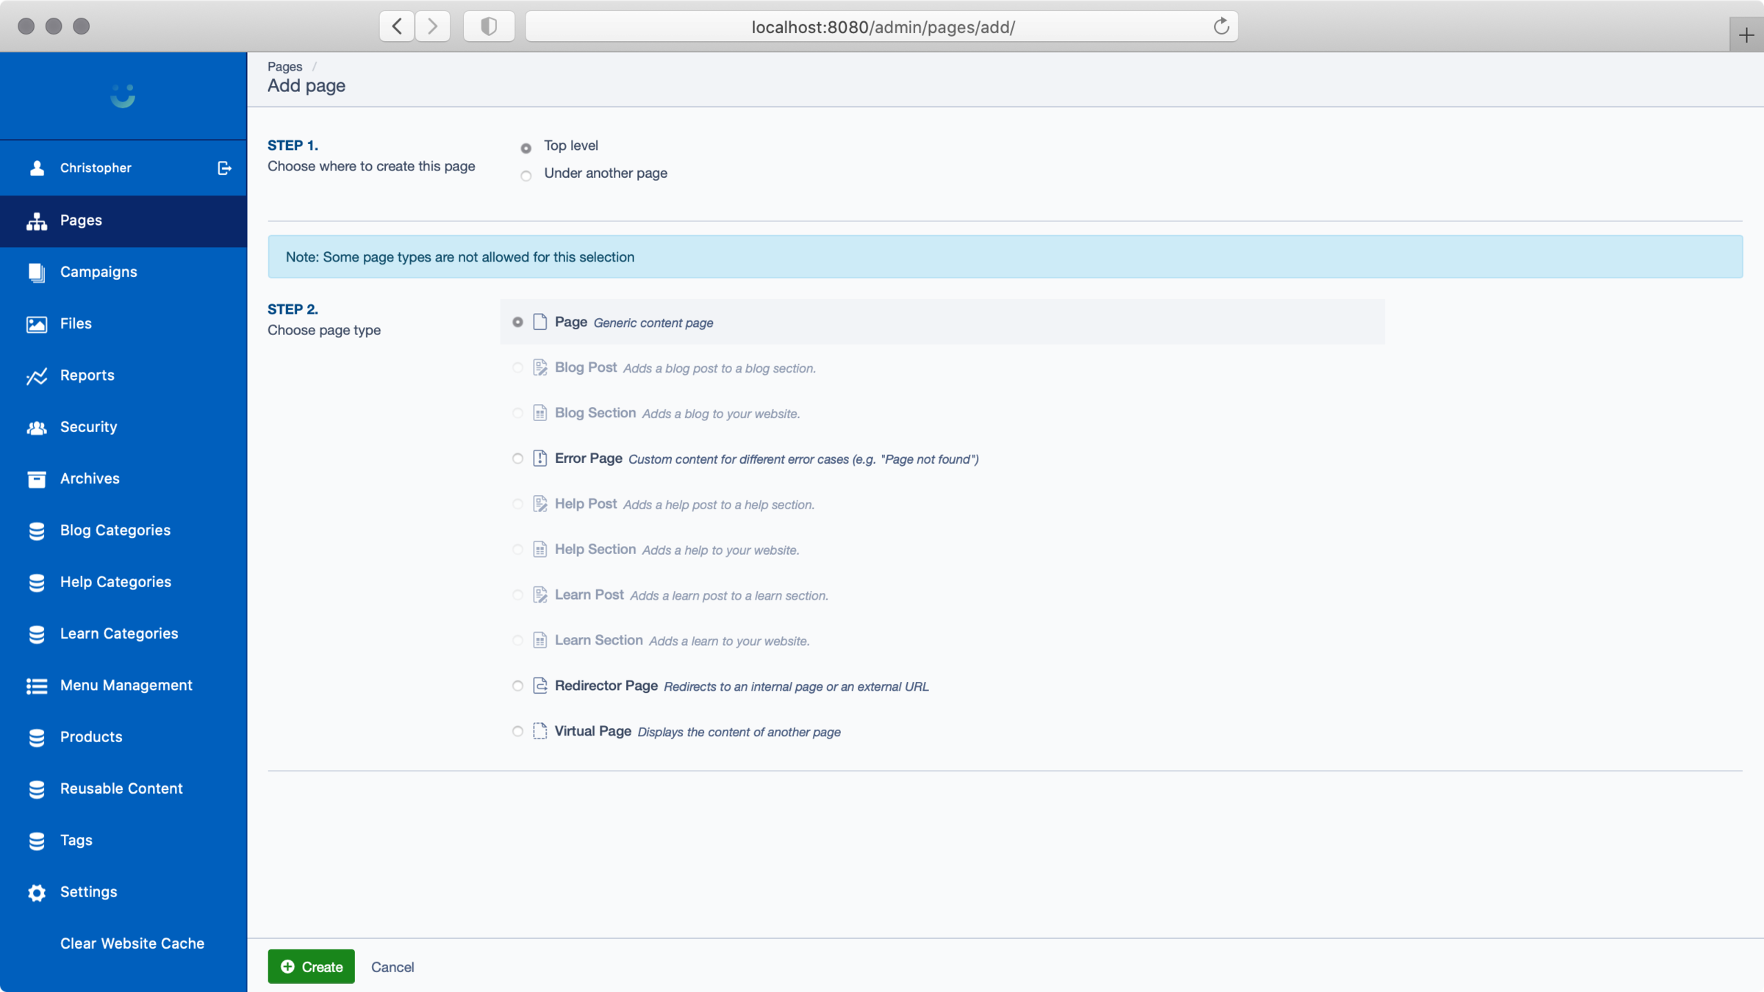Viewport: 1764px width, 992px height.
Task: Select Redirector Page type option
Action: 517,686
